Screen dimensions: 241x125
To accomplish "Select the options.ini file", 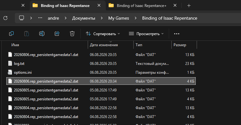I will [101, 72].
